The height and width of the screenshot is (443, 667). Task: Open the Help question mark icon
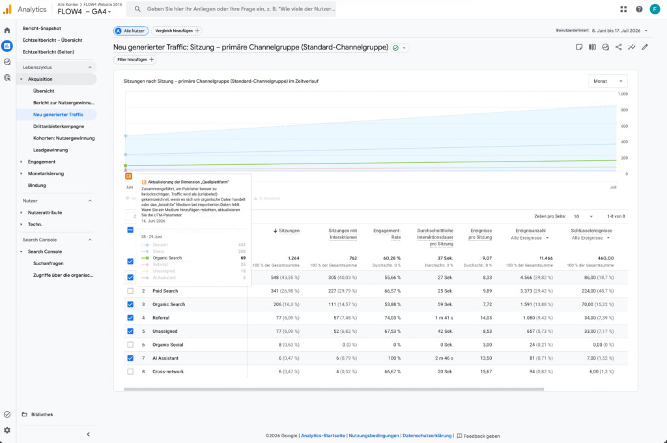click(639, 9)
